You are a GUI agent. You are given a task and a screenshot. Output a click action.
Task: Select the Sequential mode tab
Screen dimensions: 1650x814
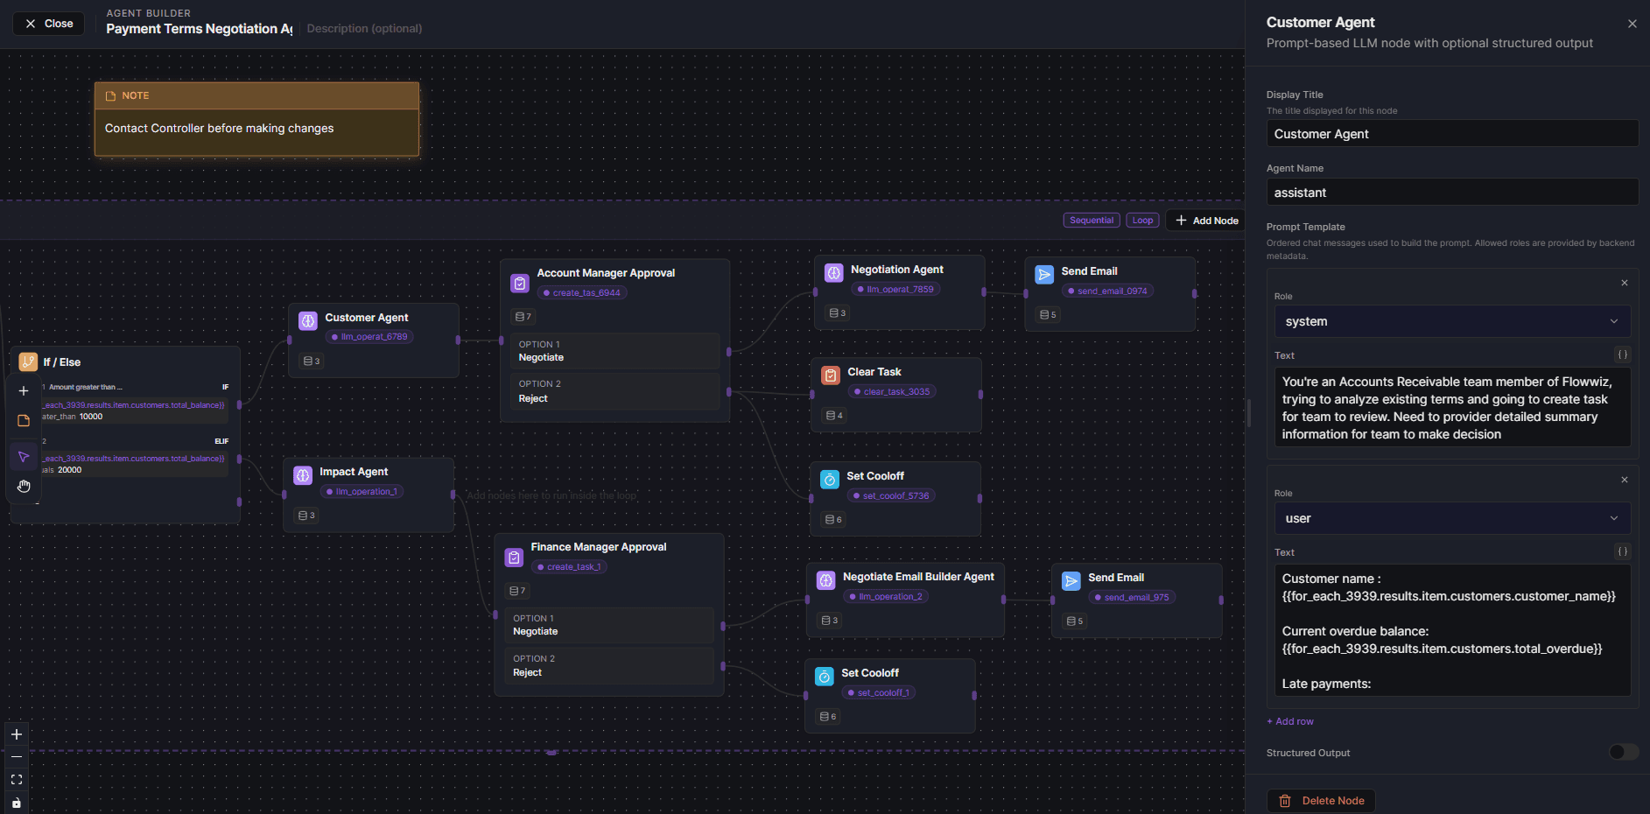pyautogui.click(x=1092, y=221)
